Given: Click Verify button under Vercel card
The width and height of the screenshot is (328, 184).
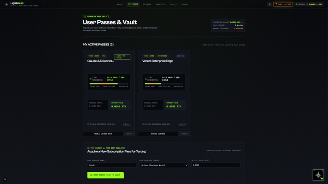Looking at the screenshot, I should coord(184,134).
